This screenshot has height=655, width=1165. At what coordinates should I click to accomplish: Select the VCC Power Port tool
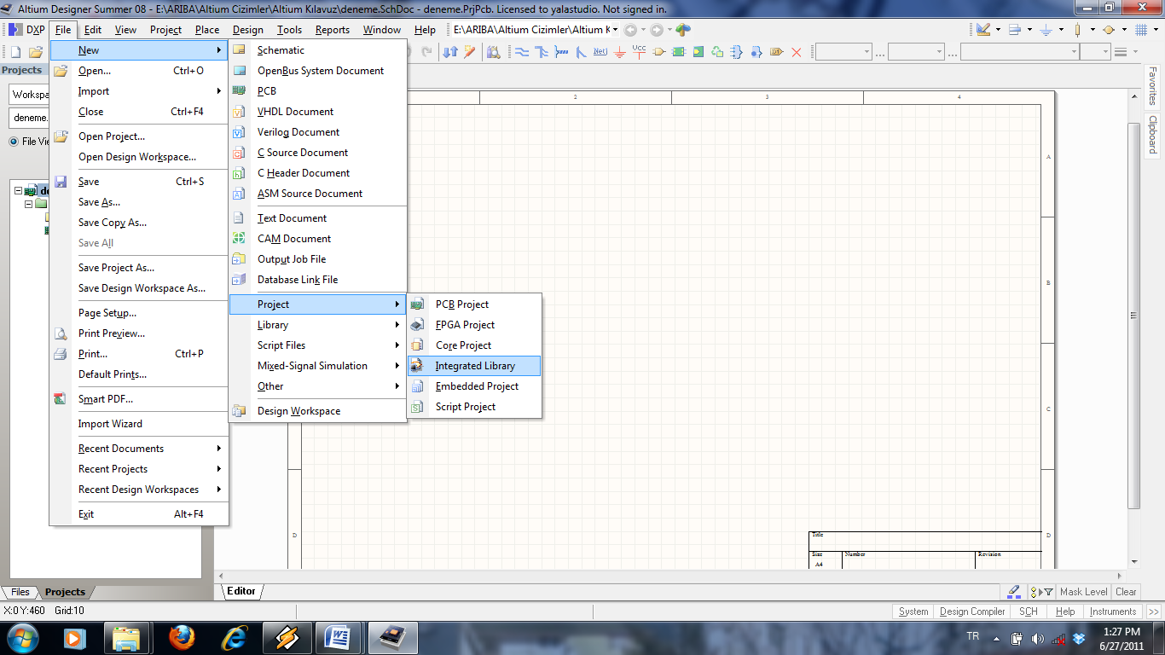point(640,52)
